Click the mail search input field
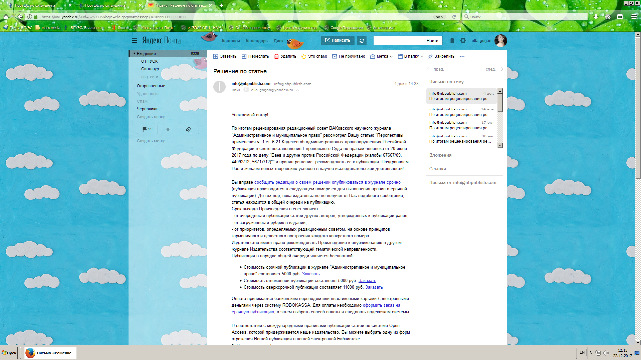The height and width of the screenshot is (360, 641). tap(397, 41)
